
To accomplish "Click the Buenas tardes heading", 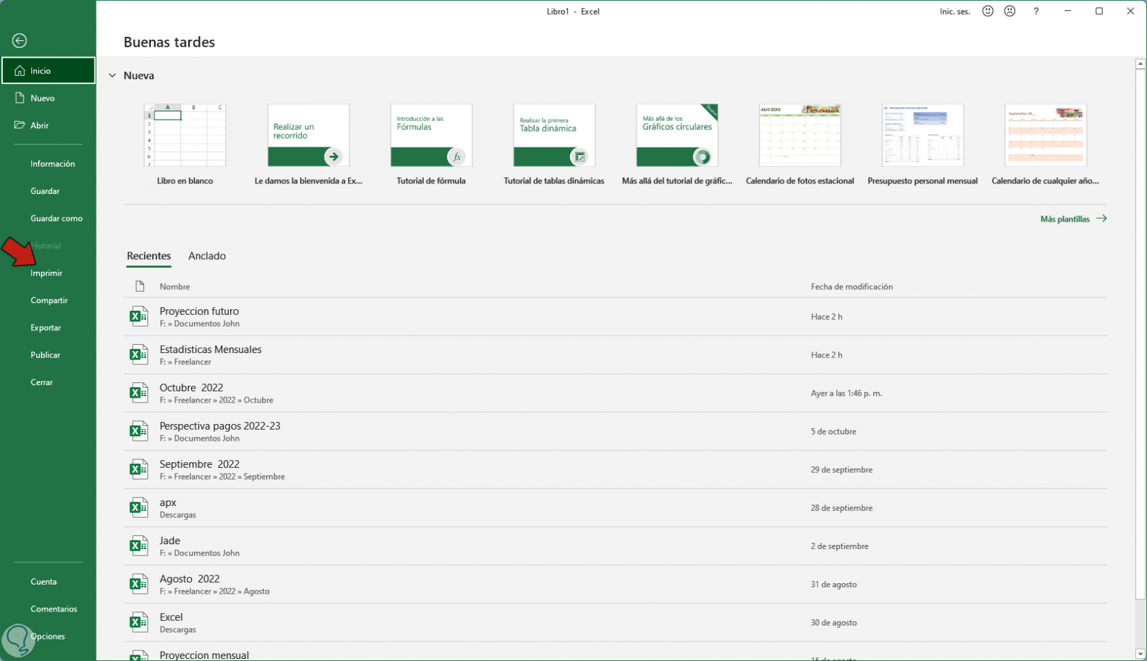I will 169,42.
